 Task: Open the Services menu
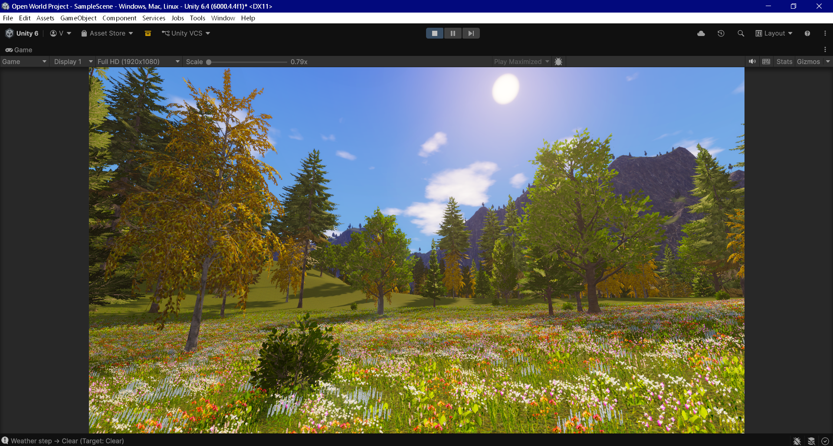click(154, 18)
